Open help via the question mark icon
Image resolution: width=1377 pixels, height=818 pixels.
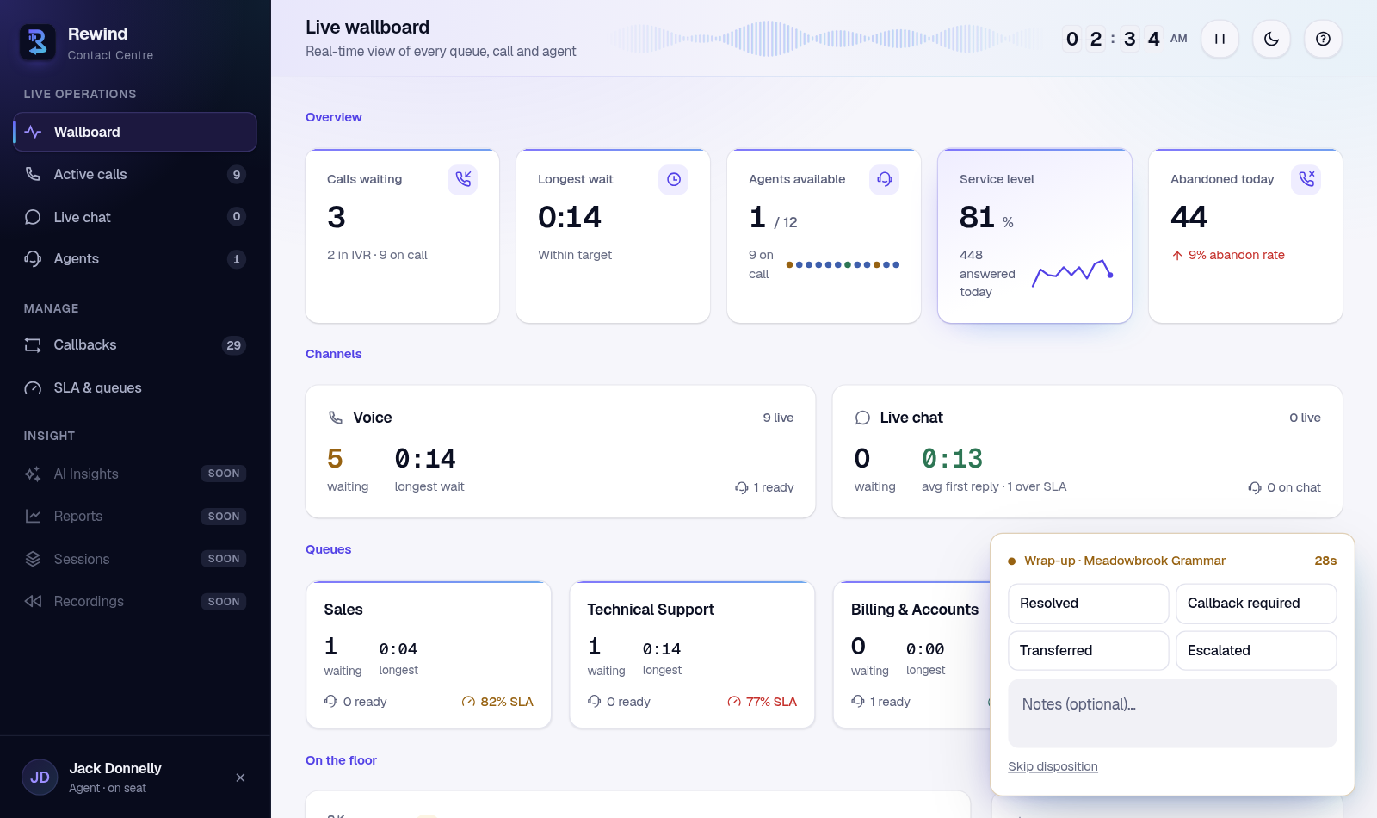coord(1323,39)
